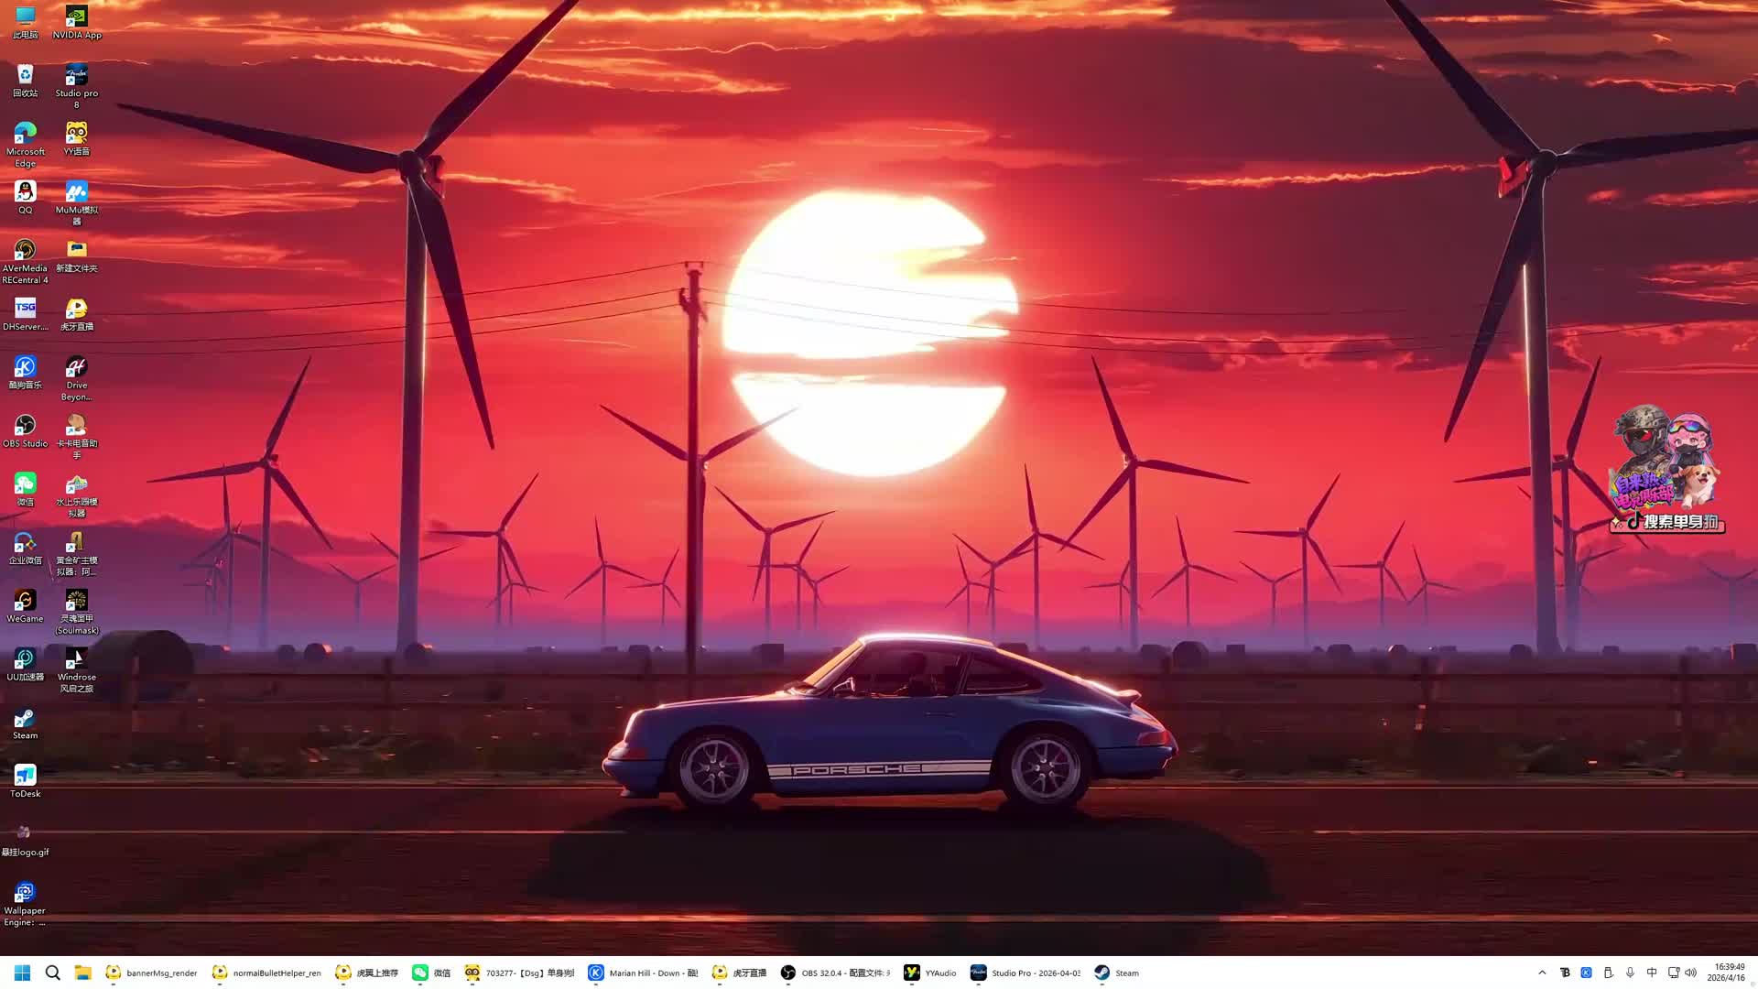Viewport: 1758px width, 989px height.
Task: Open the Steam taskbar button
Action: coord(1117,973)
